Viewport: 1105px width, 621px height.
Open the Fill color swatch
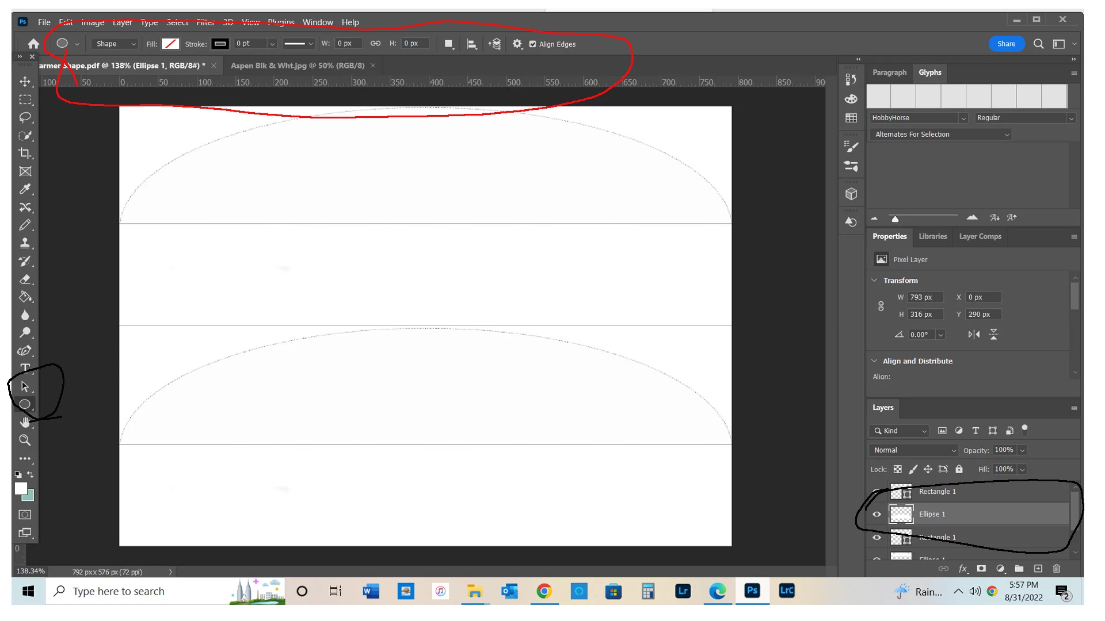pyautogui.click(x=170, y=44)
